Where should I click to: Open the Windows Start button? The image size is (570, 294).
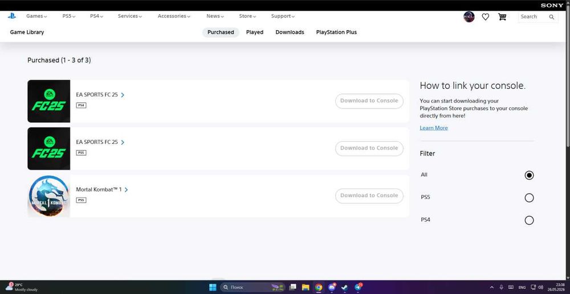[x=213, y=288]
